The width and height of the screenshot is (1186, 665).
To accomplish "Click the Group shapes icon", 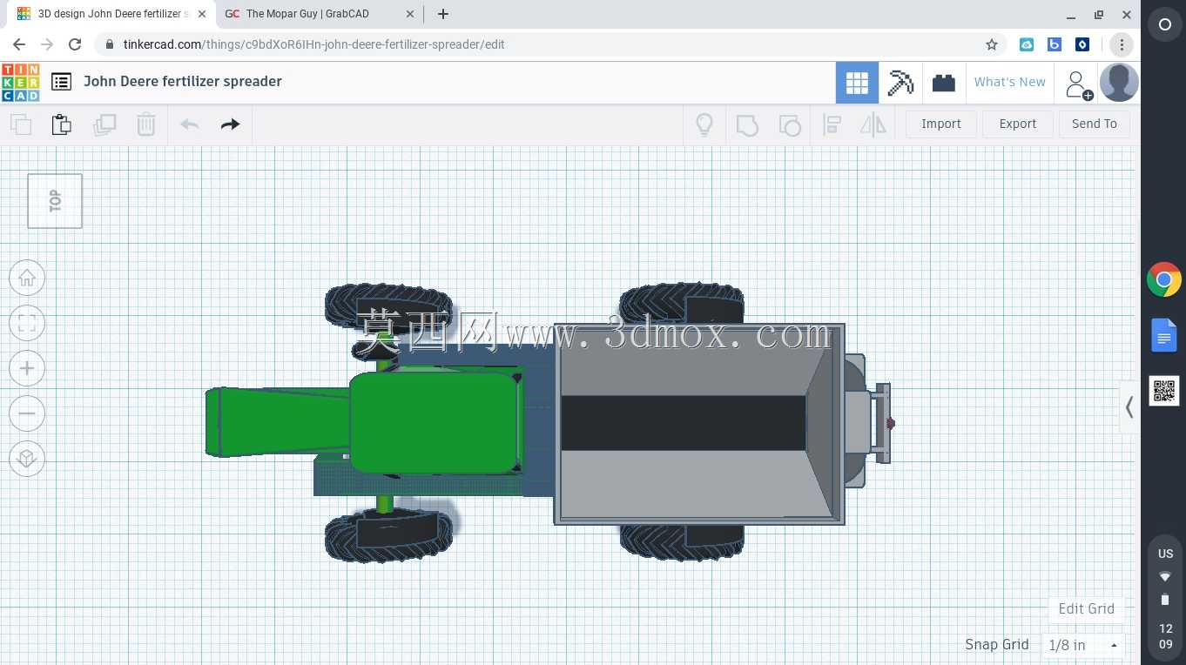I will 747,124.
